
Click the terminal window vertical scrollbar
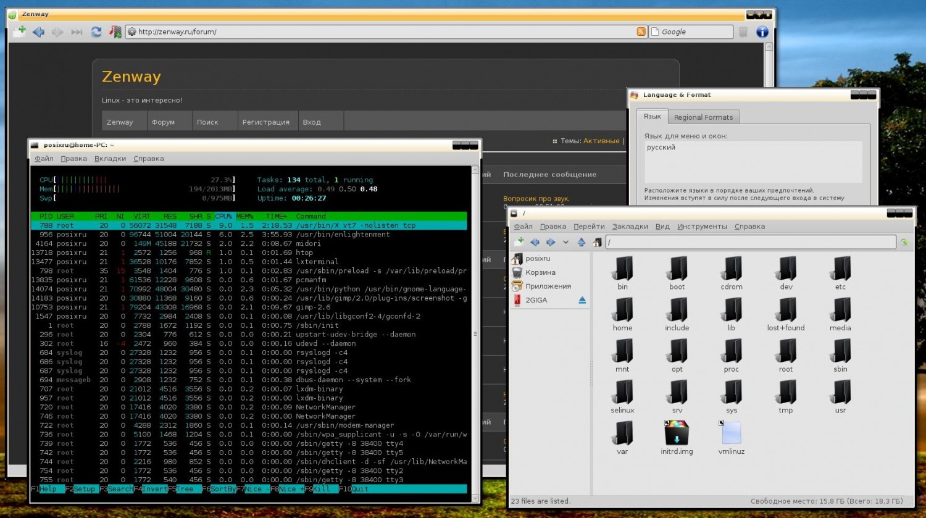[475, 333]
